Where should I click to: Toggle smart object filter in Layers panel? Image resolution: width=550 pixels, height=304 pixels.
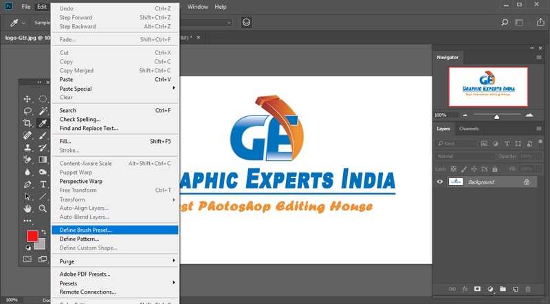pos(529,144)
